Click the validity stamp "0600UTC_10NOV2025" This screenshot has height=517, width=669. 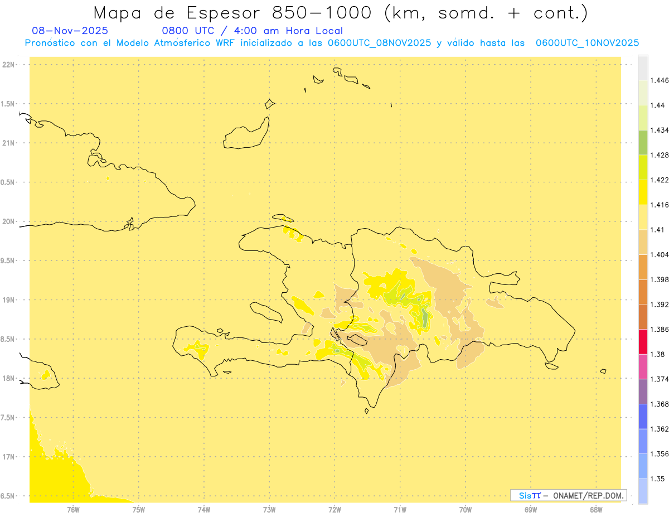588,43
